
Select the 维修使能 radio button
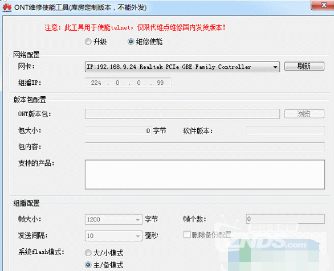pyautogui.click(x=131, y=42)
